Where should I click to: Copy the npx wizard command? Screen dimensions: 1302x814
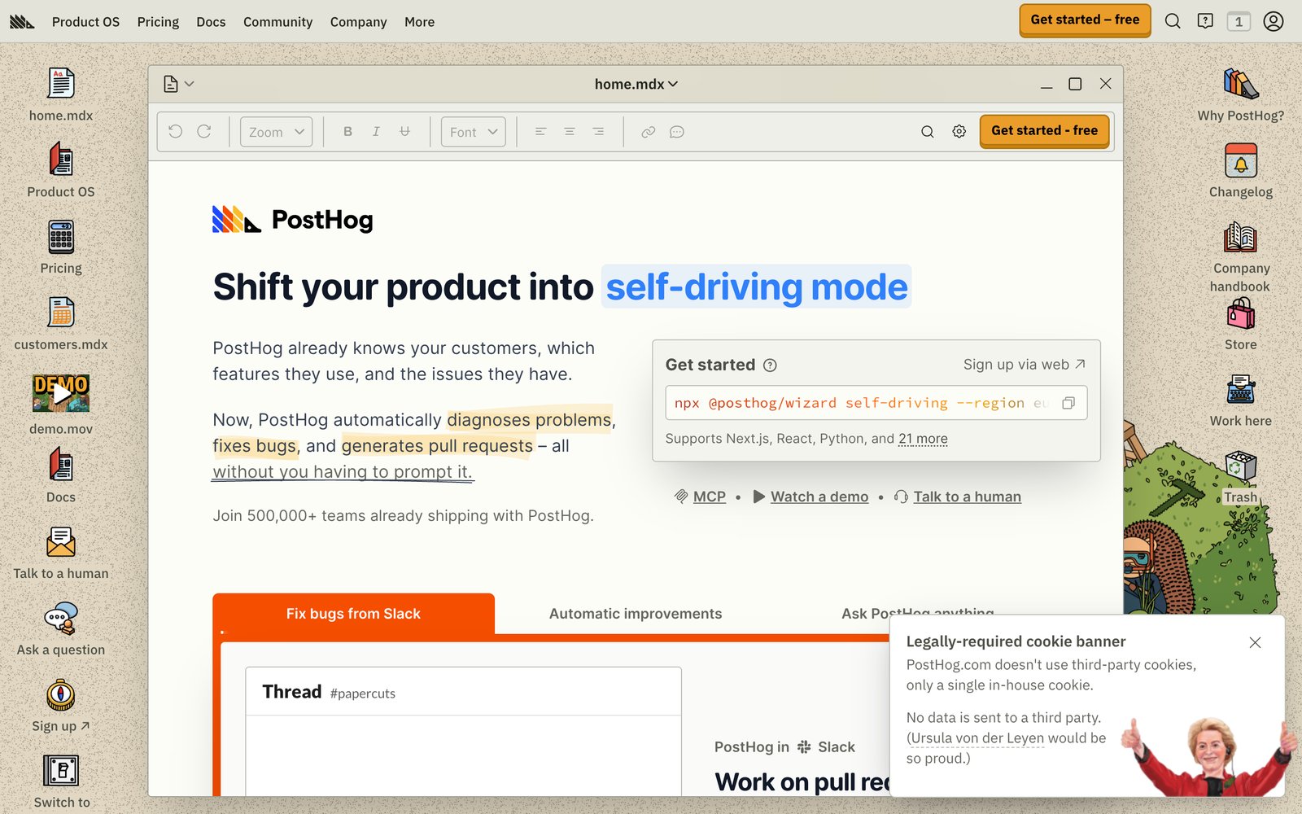tap(1068, 403)
